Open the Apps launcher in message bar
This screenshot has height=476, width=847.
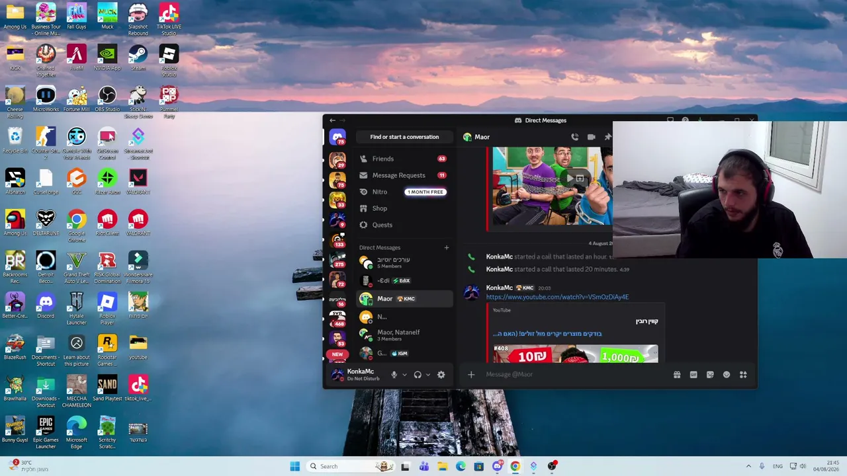(x=743, y=375)
